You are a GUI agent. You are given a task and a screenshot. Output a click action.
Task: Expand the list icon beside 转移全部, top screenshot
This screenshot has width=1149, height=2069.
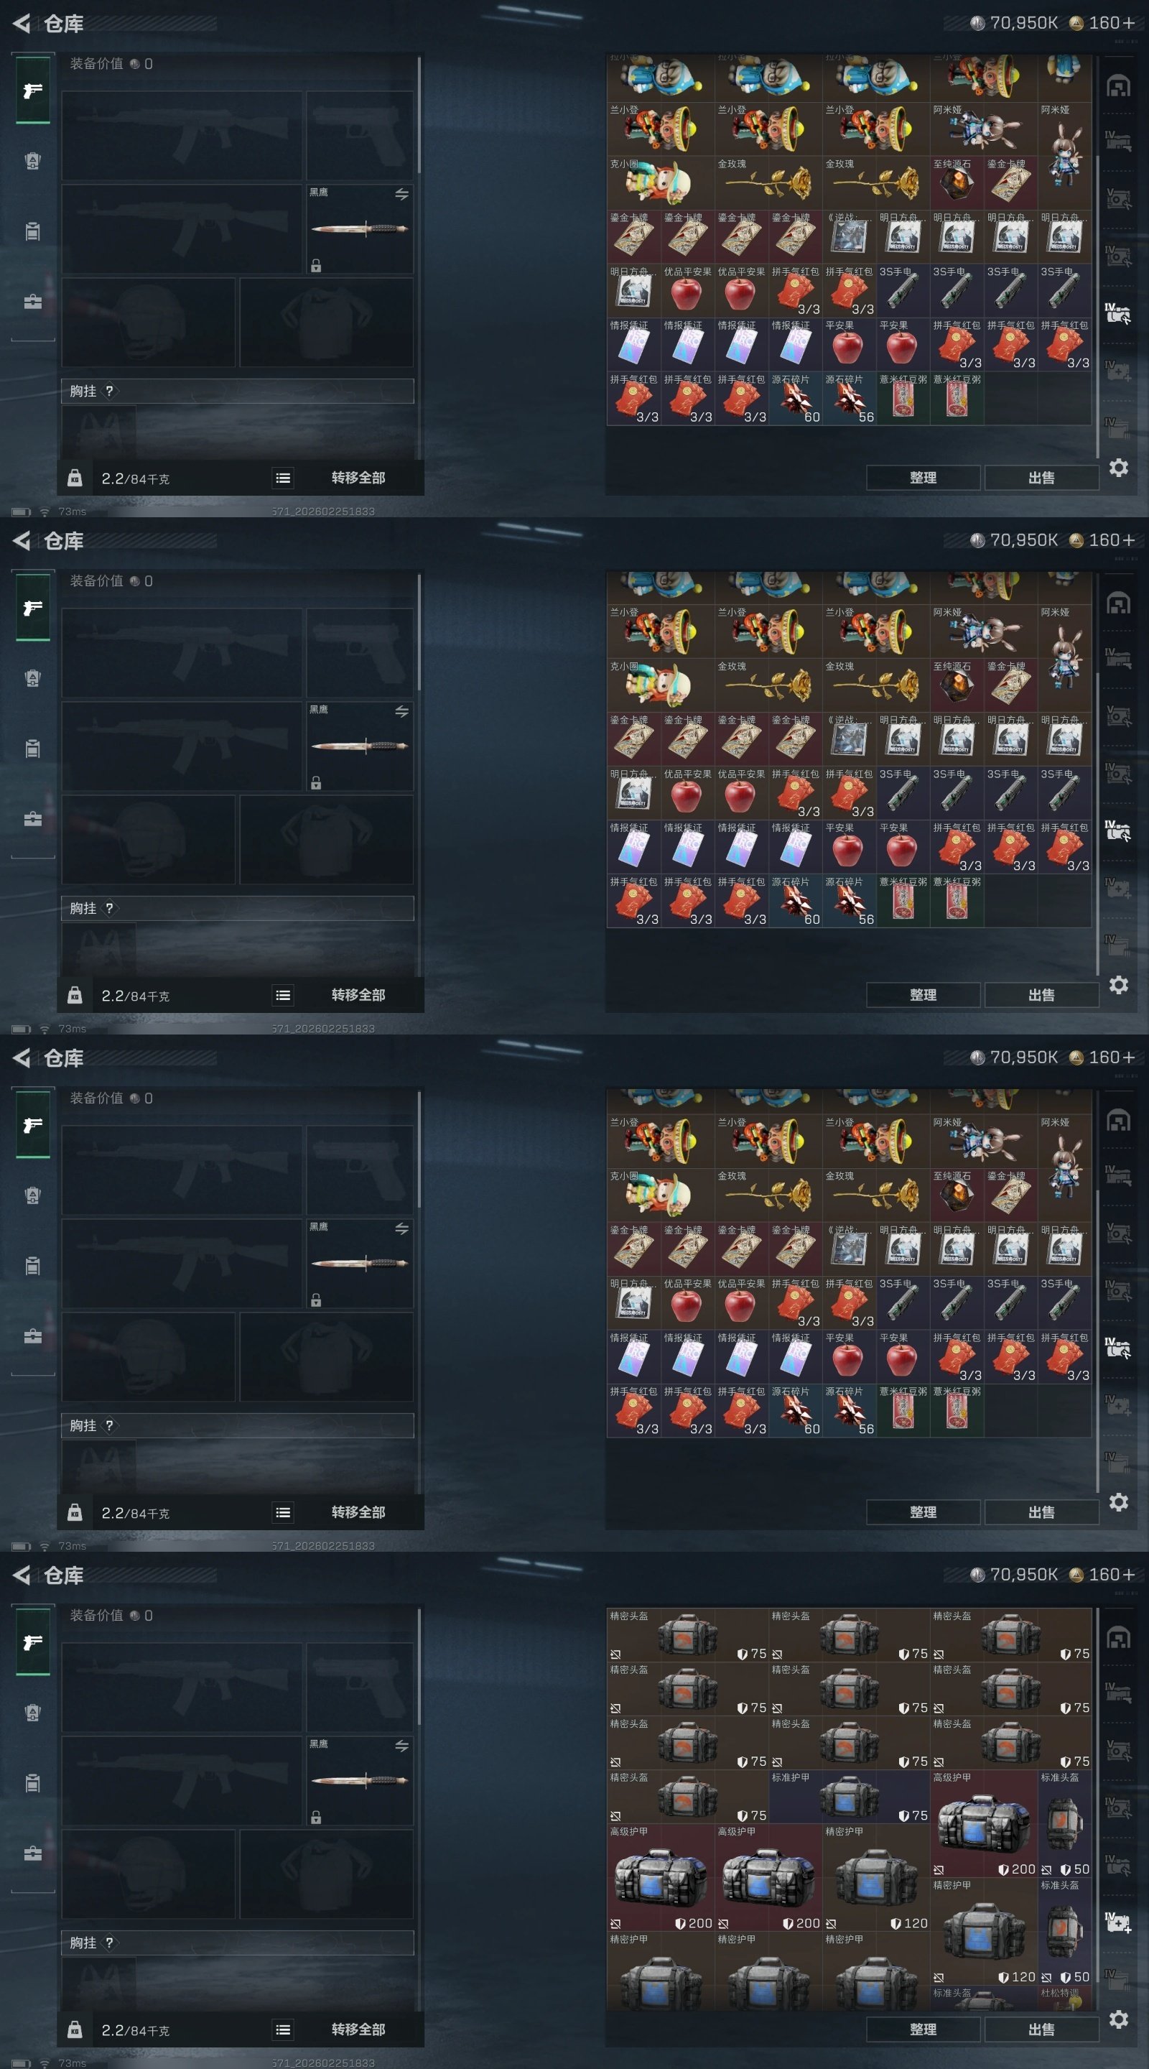[x=283, y=478]
